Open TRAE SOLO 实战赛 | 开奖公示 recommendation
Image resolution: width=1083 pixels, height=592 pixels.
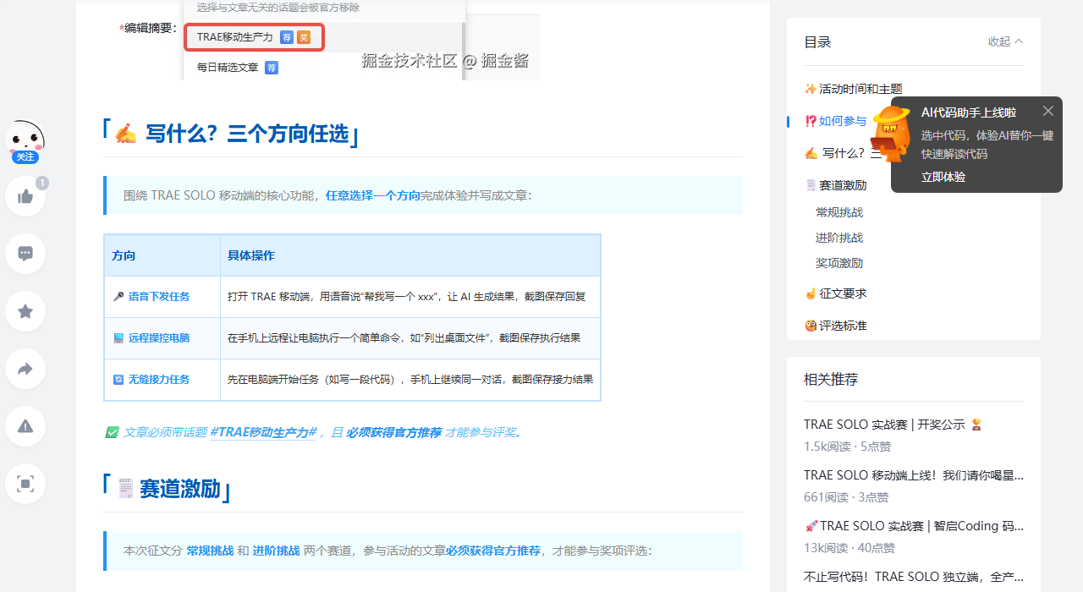893,425
